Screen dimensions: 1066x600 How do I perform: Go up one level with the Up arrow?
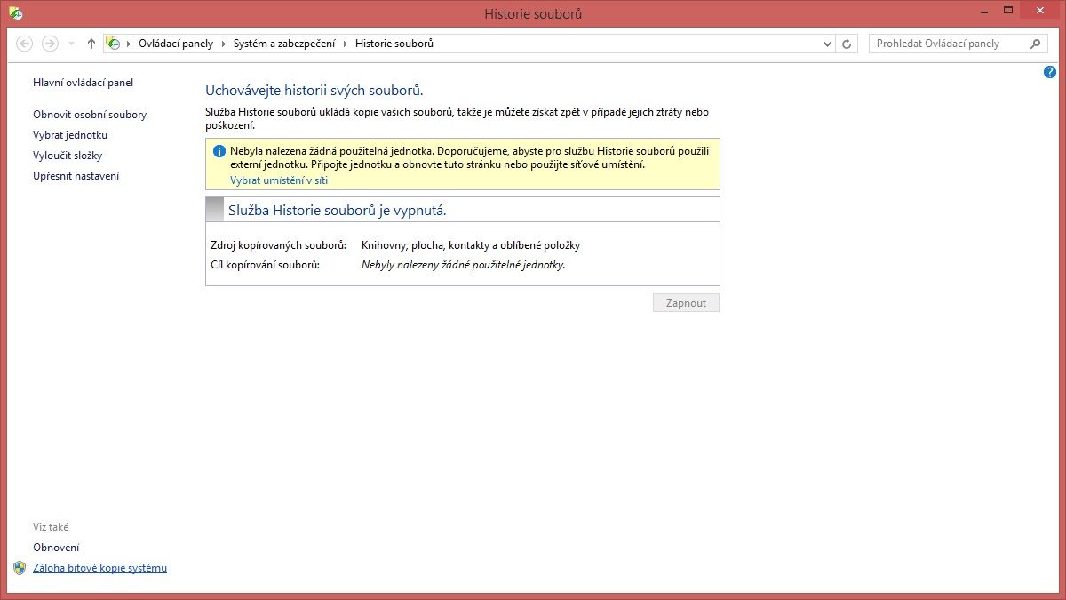[x=91, y=44]
